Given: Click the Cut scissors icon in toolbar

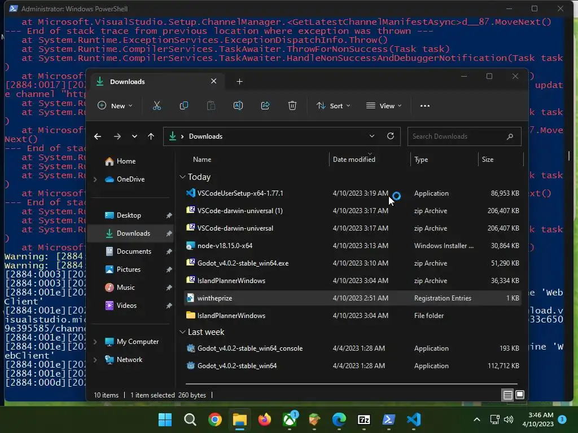Looking at the screenshot, I should click(157, 106).
